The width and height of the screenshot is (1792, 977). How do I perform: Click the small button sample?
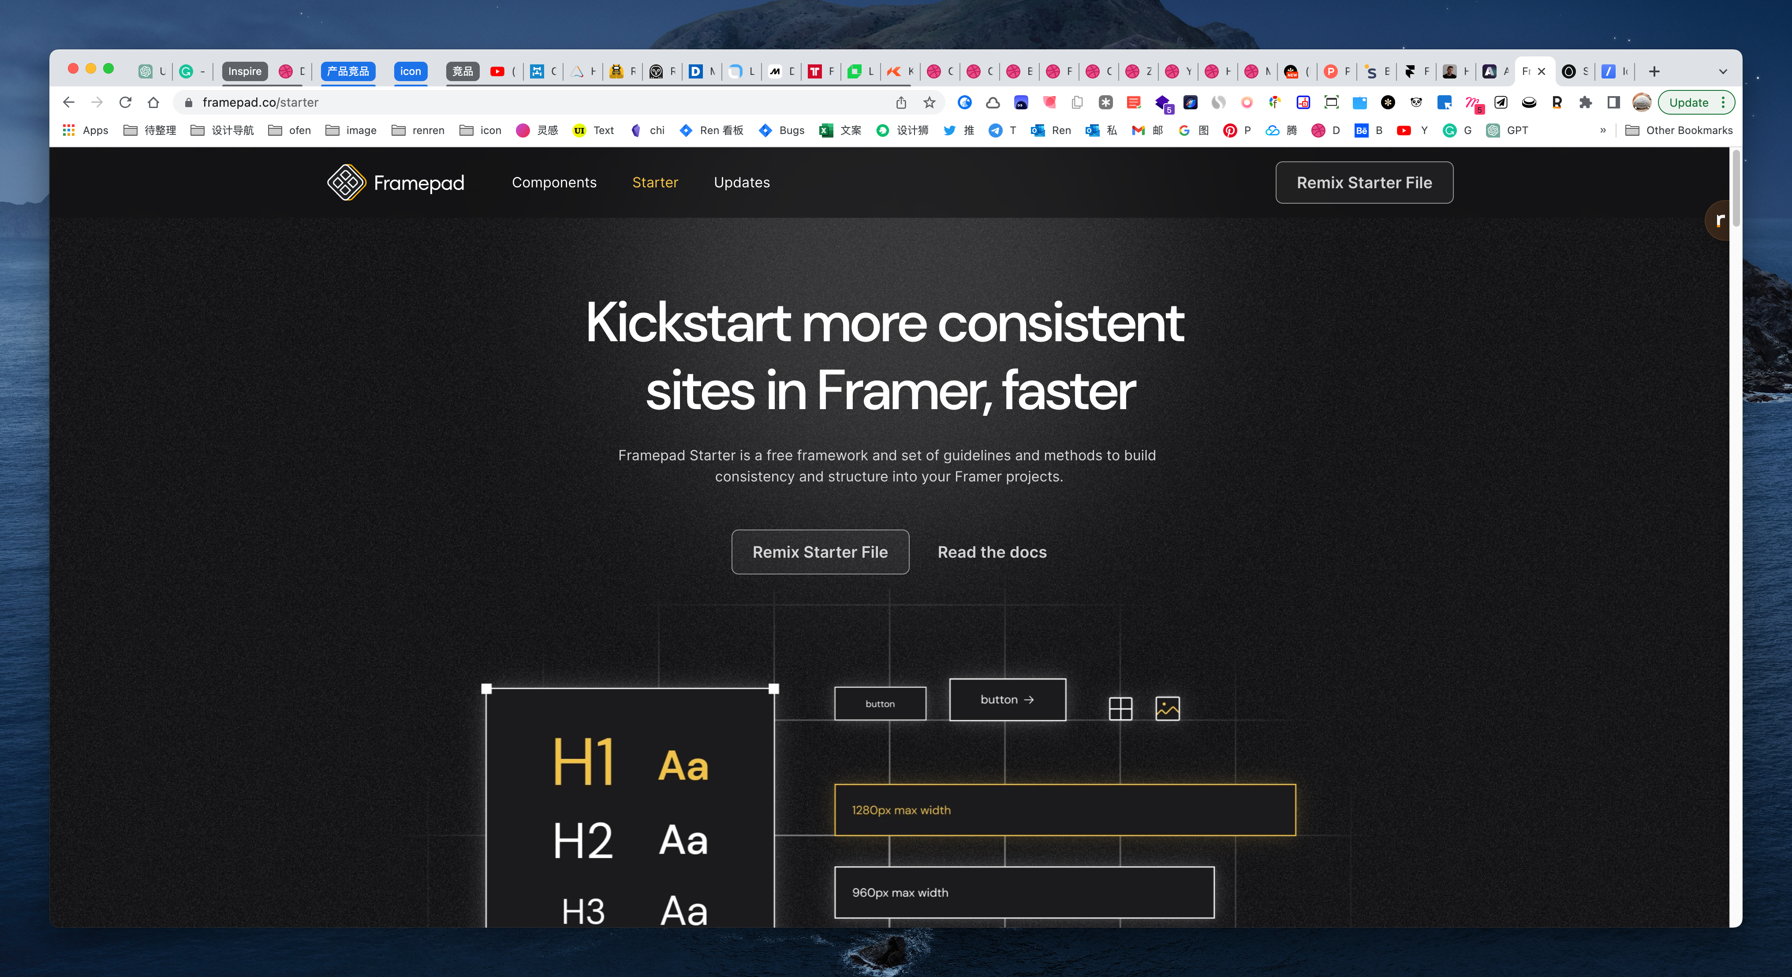pos(879,703)
